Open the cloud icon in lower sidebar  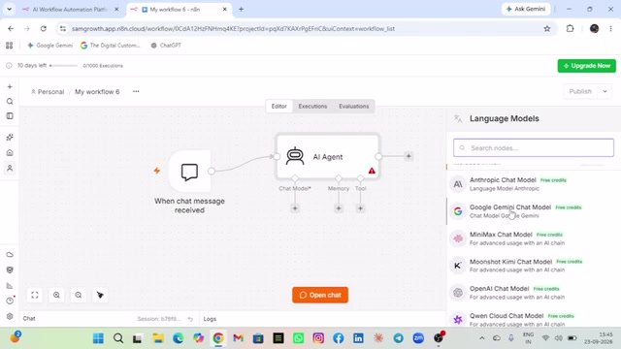tap(10, 255)
